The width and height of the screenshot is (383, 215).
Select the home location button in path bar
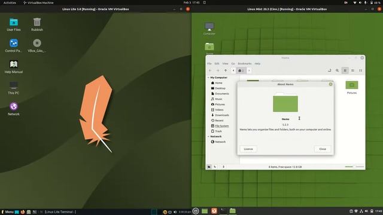(241, 70)
